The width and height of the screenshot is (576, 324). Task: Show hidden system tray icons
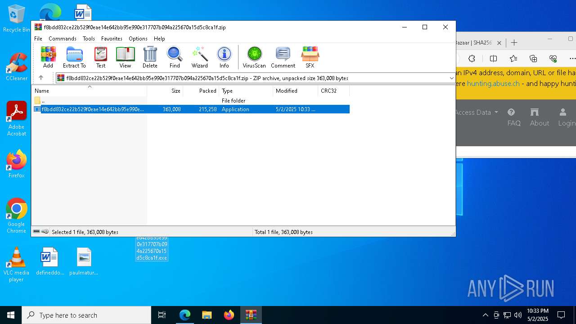pos(485,315)
